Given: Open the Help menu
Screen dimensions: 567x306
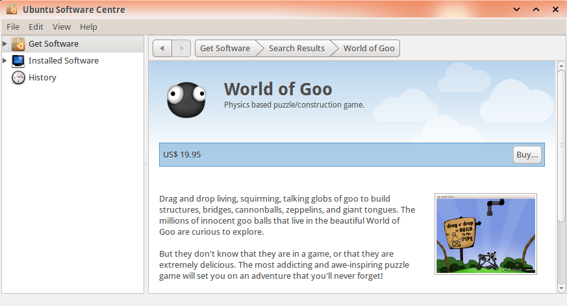Looking at the screenshot, I should coord(88,27).
